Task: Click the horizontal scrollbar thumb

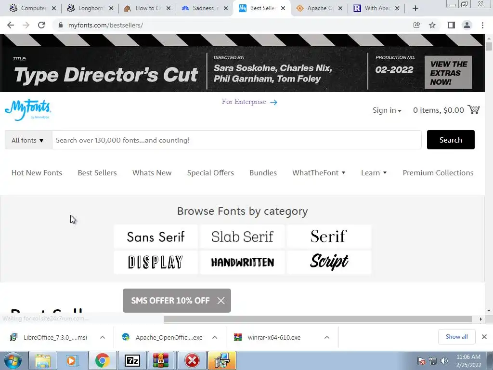Action: pos(318,319)
